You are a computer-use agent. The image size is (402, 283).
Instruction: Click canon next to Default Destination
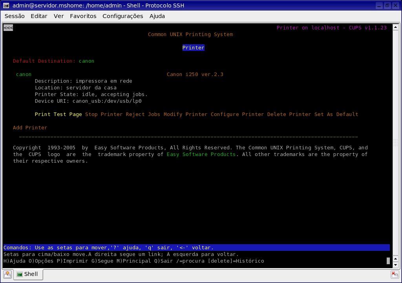[x=86, y=61]
